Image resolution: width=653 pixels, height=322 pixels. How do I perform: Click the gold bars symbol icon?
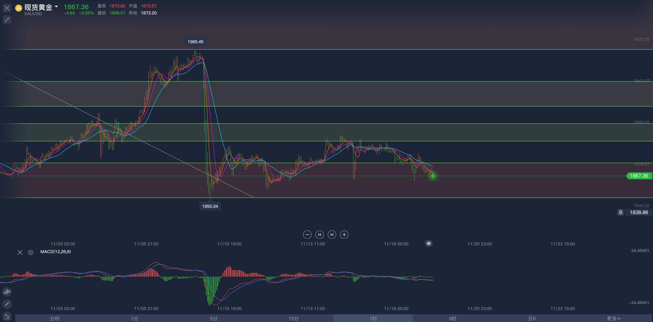tap(19, 8)
